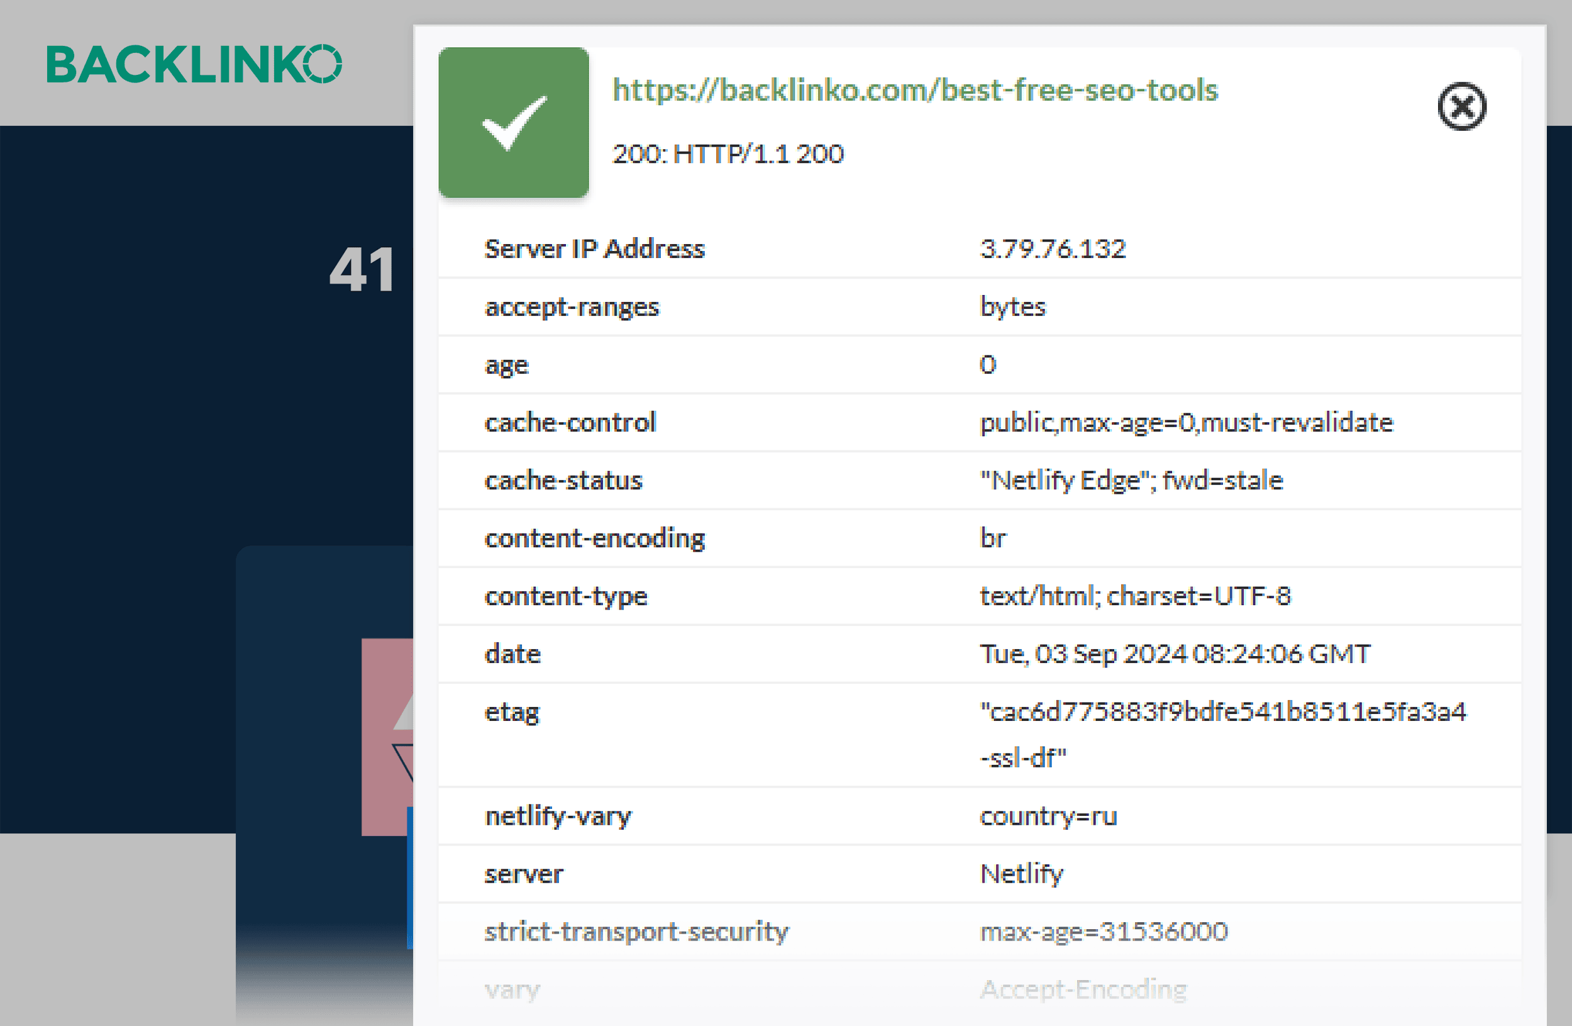Image resolution: width=1572 pixels, height=1026 pixels.
Task: Select the netlify-vary country=ru value
Action: [1048, 816]
